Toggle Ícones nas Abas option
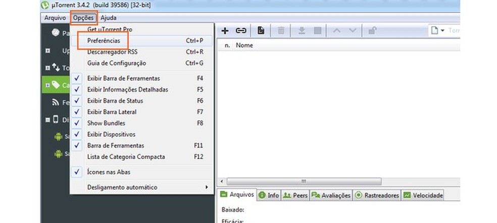The height and width of the screenshot is (223, 497). coord(142,172)
